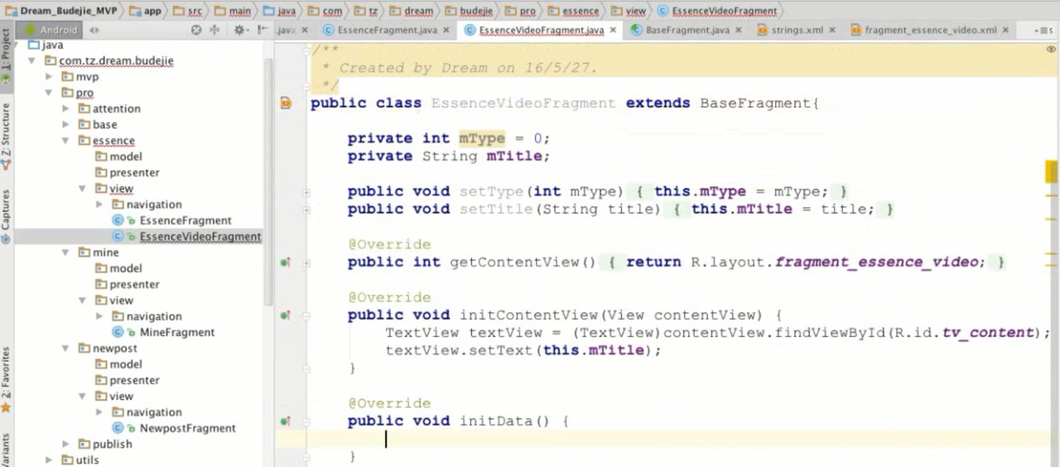Click override gutter icon beside getContentView
1060x467 pixels.
coord(285,262)
